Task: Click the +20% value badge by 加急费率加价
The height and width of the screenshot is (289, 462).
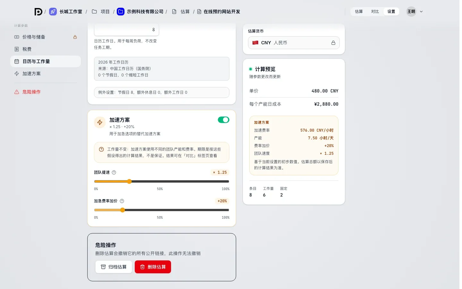Action: (222, 201)
